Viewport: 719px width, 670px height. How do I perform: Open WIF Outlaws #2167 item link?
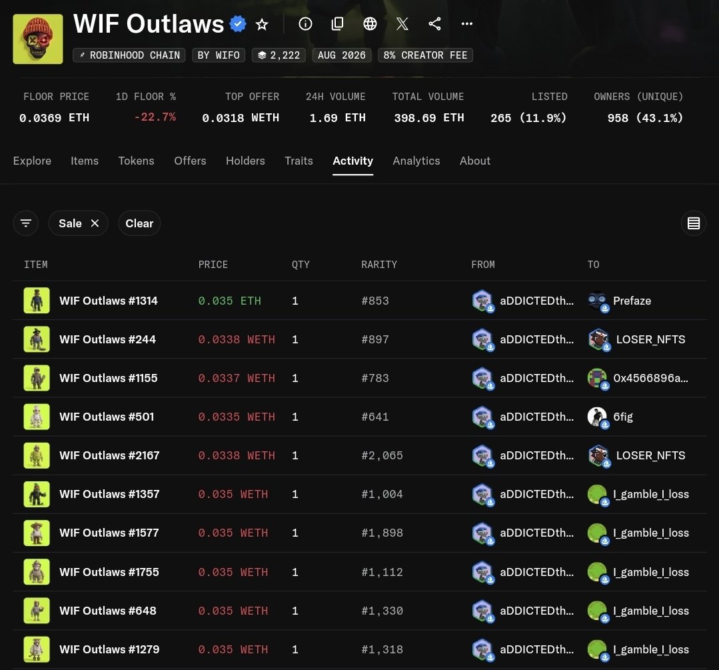click(109, 455)
